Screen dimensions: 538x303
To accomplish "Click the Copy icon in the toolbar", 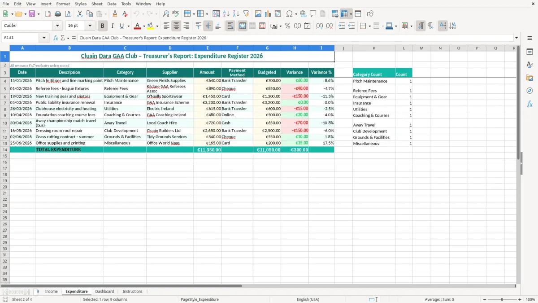I will point(89,14).
